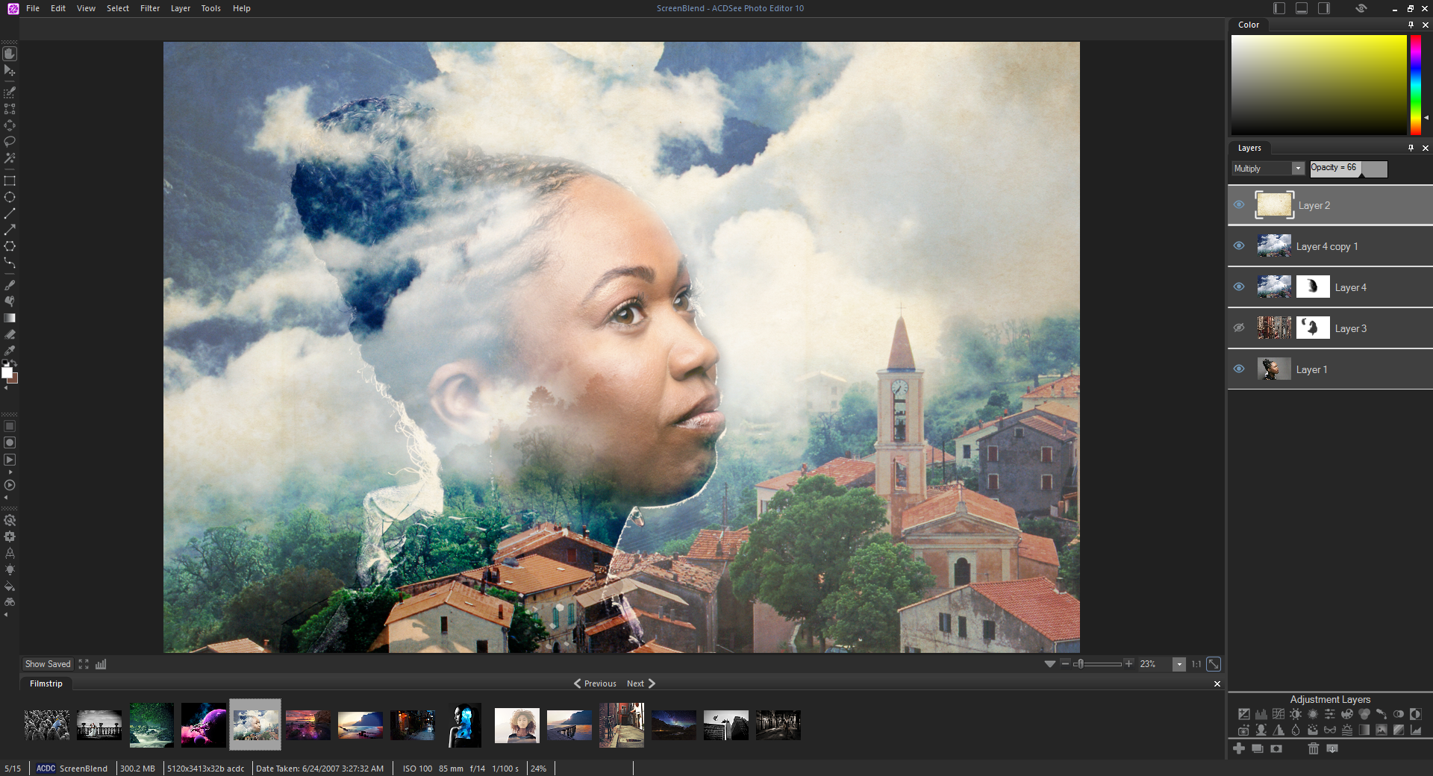1433x776 pixels.
Task: Activate the Gradient tool
Action: tap(10, 318)
